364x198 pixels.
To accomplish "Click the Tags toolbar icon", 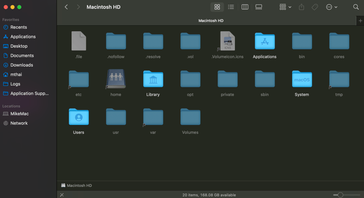I will point(315,7).
